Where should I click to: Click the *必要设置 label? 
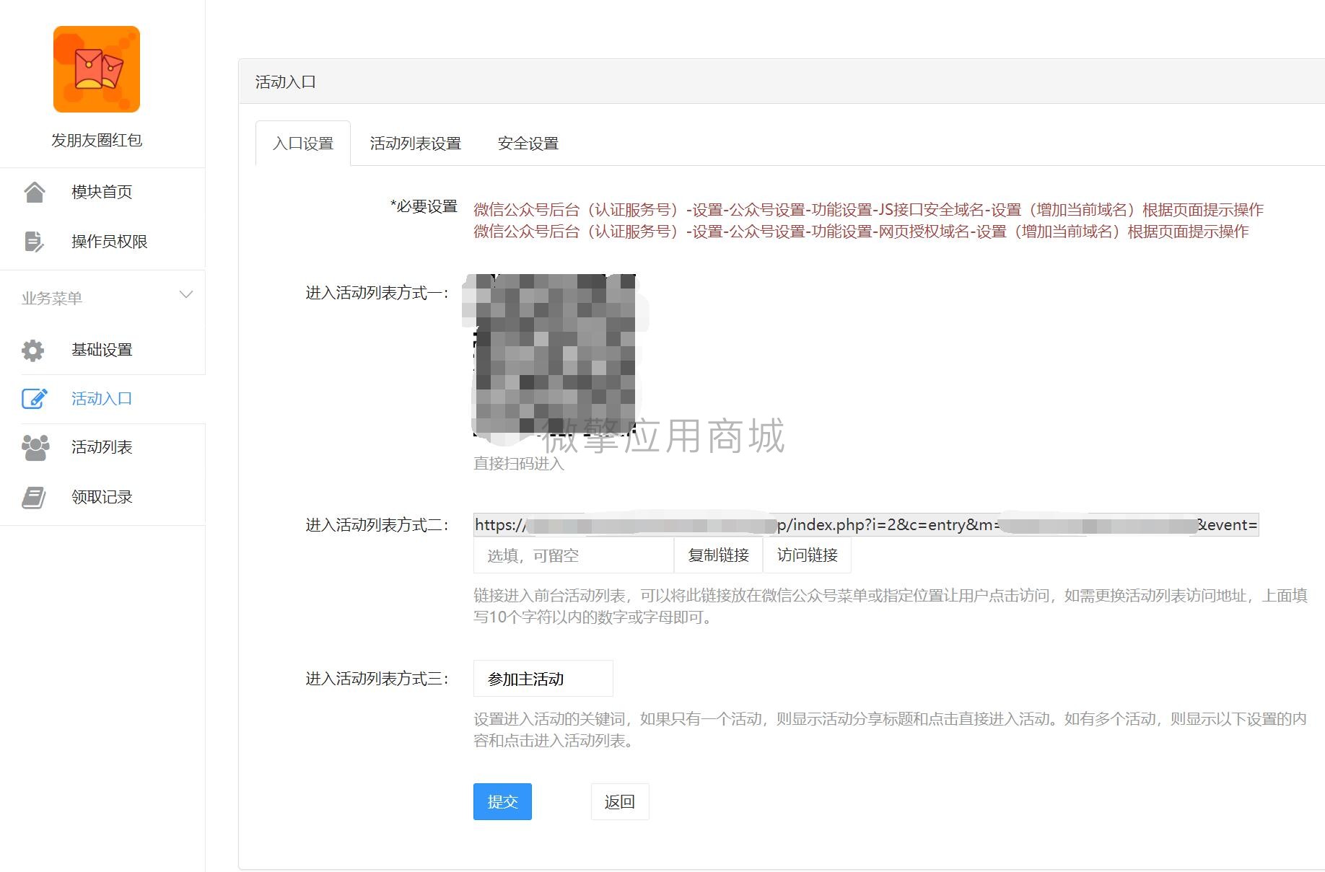424,206
